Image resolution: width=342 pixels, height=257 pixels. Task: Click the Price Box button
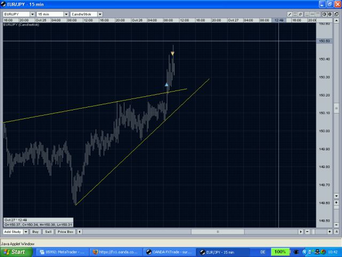[65, 232]
